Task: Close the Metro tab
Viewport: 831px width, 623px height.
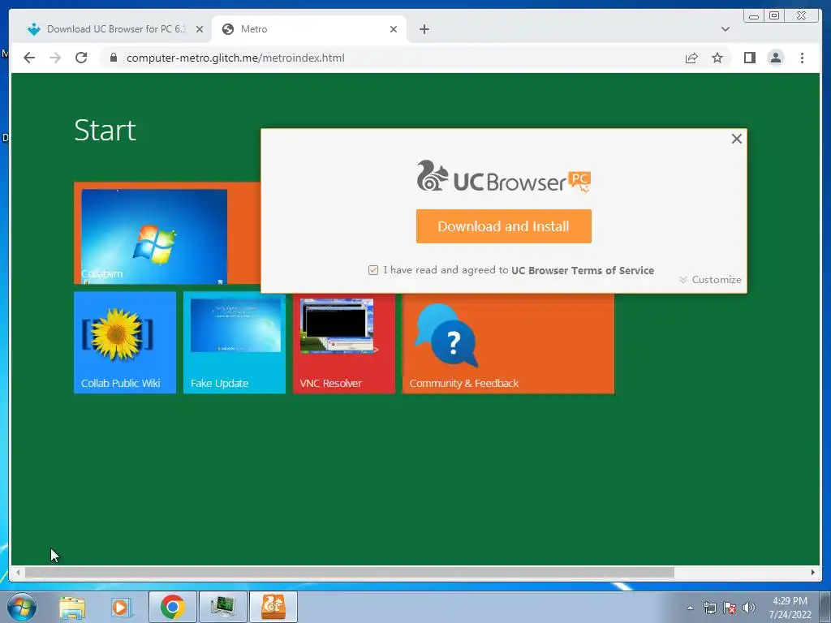Action: (394, 29)
